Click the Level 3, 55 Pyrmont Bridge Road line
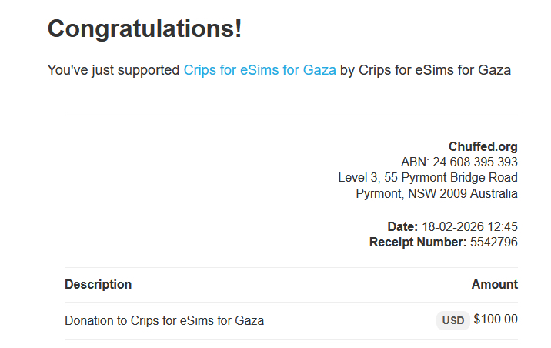551x348 pixels. (427, 178)
